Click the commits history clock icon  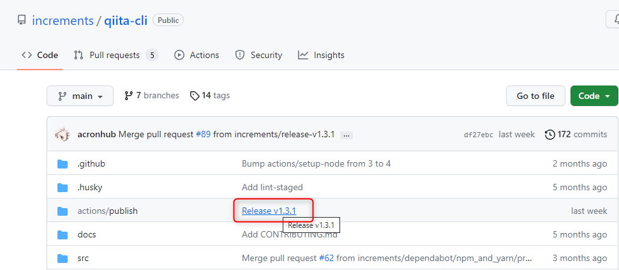[549, 135]
